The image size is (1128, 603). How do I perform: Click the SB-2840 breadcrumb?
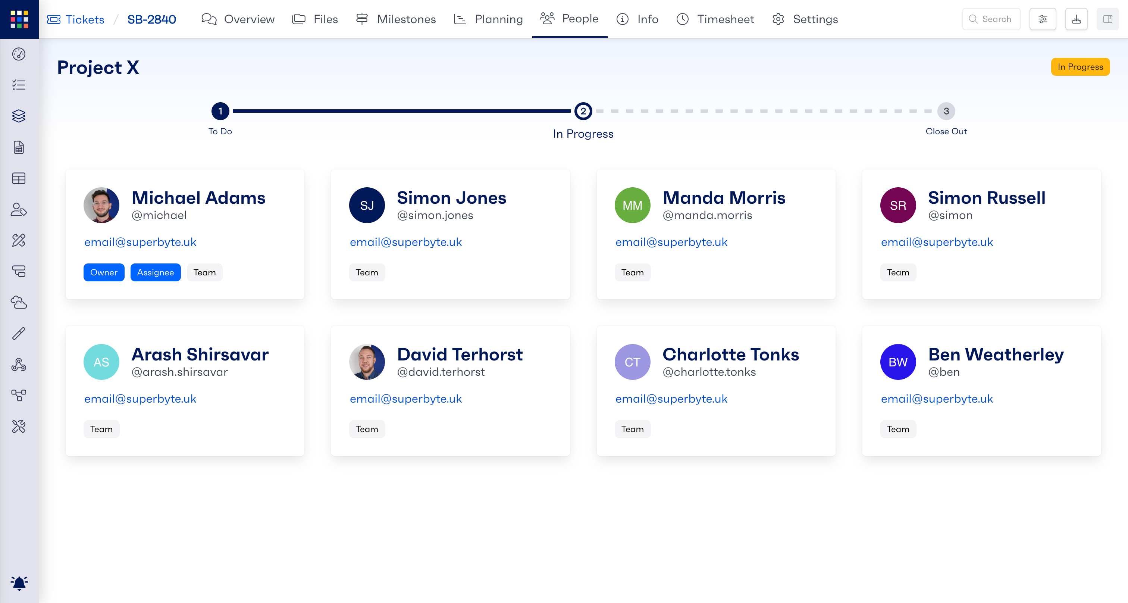pos(151,19)
